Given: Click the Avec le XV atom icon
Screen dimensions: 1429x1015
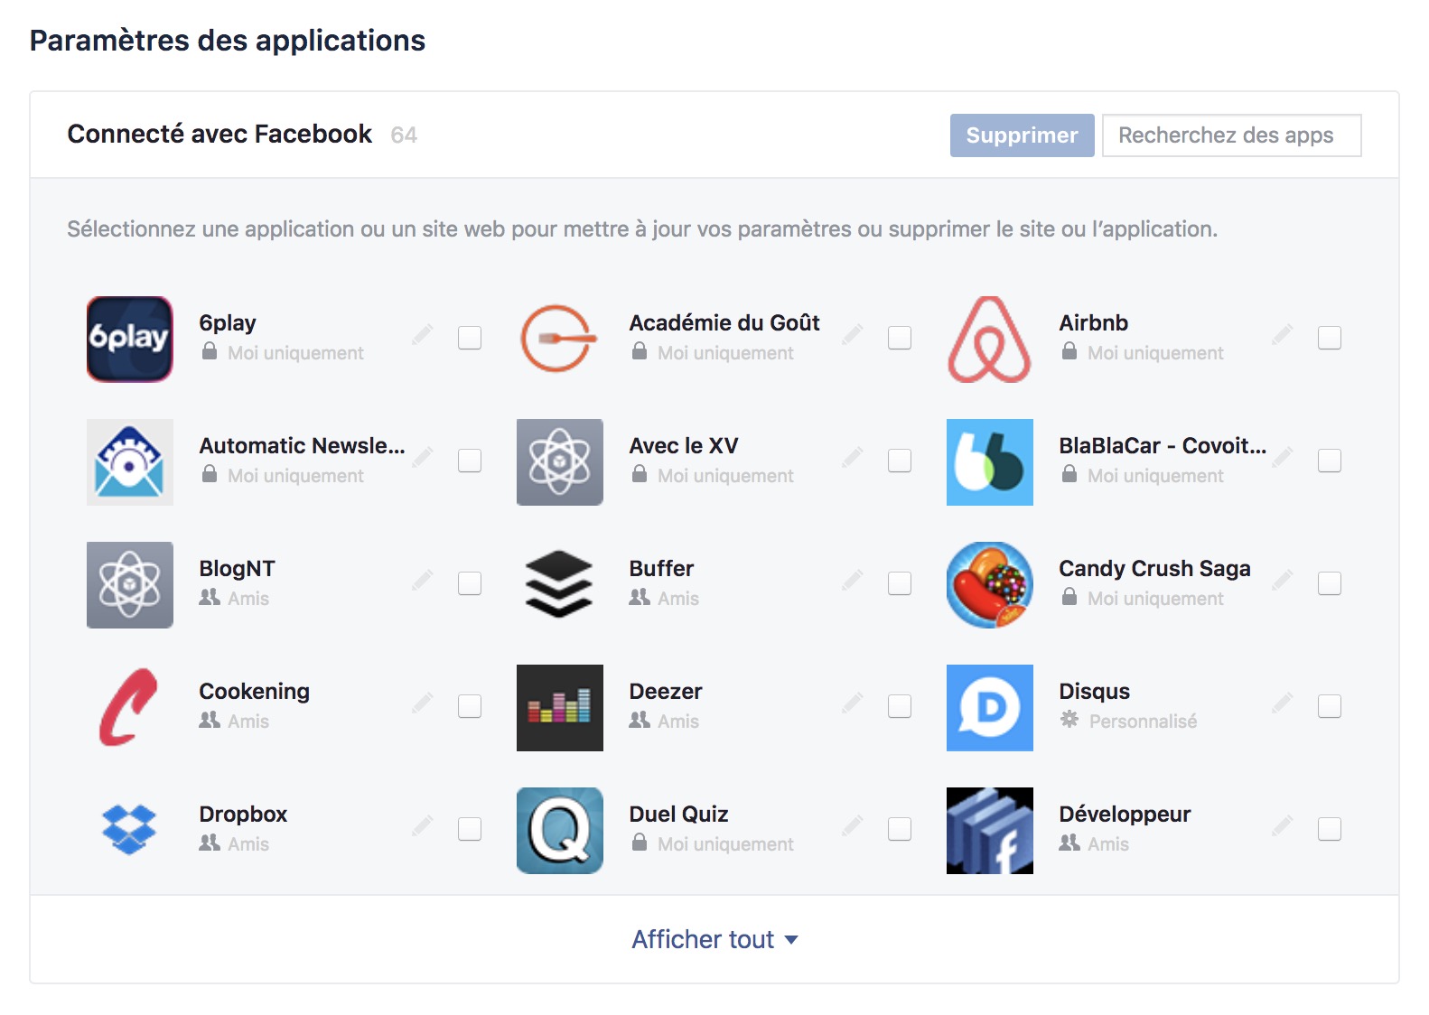Looking at the screenshot, I should tap(560, 461).
